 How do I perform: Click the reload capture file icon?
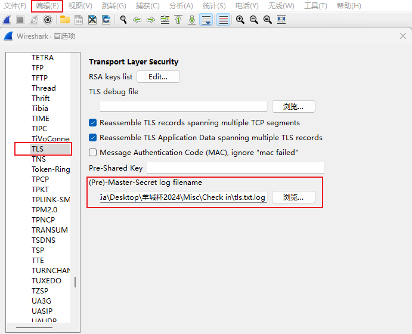(106, 20)
